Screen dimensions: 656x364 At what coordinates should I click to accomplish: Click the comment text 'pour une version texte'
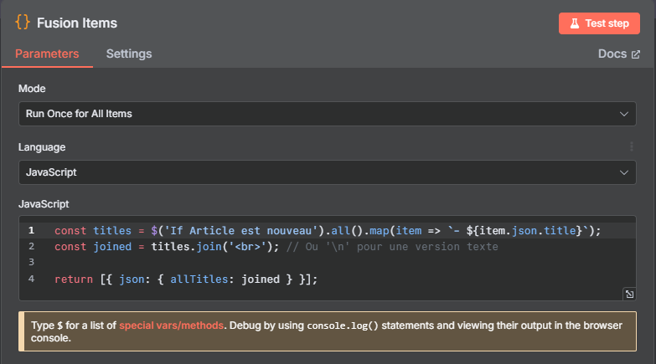[427, 247]
